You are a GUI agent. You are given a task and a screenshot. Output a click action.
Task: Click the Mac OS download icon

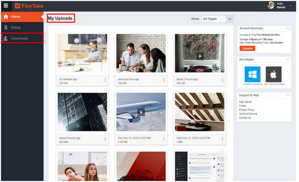(x=273, y=74)
